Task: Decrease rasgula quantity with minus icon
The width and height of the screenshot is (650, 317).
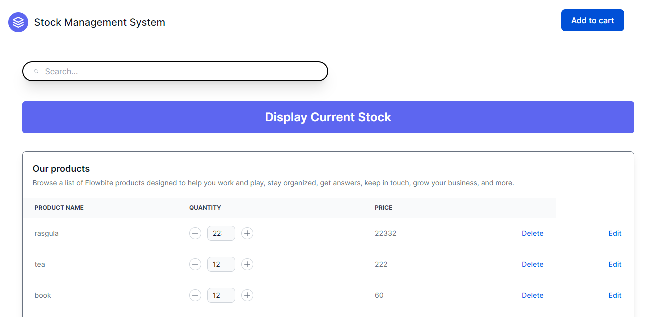Action: click(x=195, y=233)
